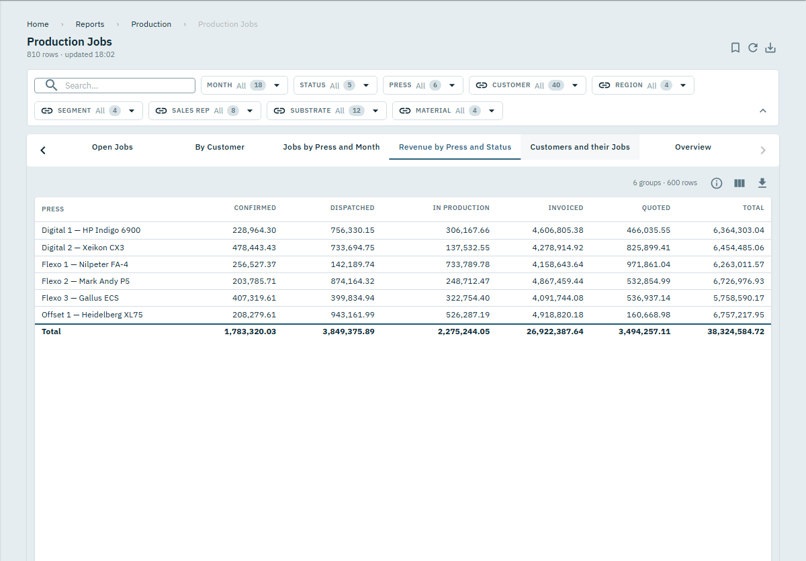Click Invoiced value 4,867,459.44

[x=558, y=281]
